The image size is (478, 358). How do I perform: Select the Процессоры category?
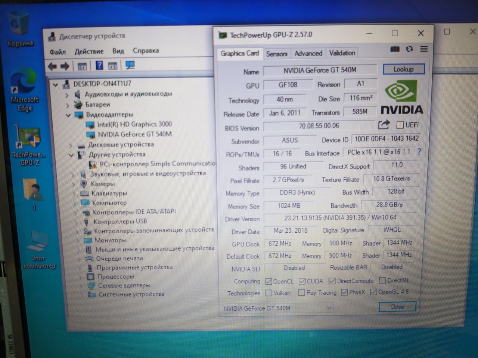pyautogui.click(x=111, y=276)
